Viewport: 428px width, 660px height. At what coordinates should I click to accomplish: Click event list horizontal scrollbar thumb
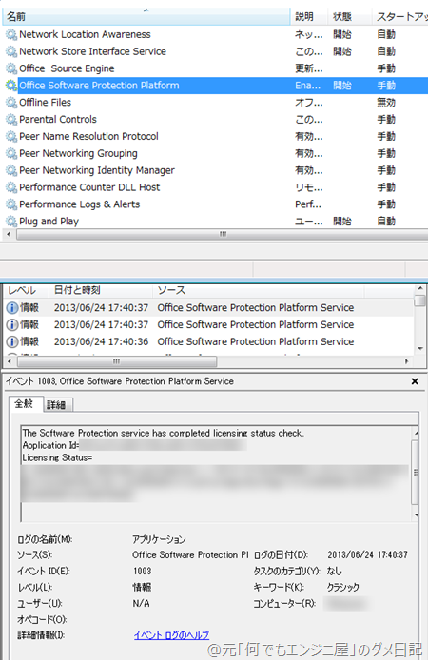117,361
